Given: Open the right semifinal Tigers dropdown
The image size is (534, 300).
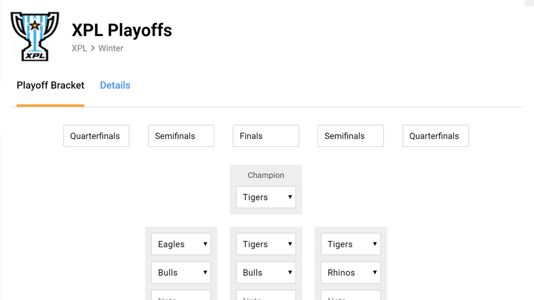Looking at the screenshot, I should click(x=351, y=244).
